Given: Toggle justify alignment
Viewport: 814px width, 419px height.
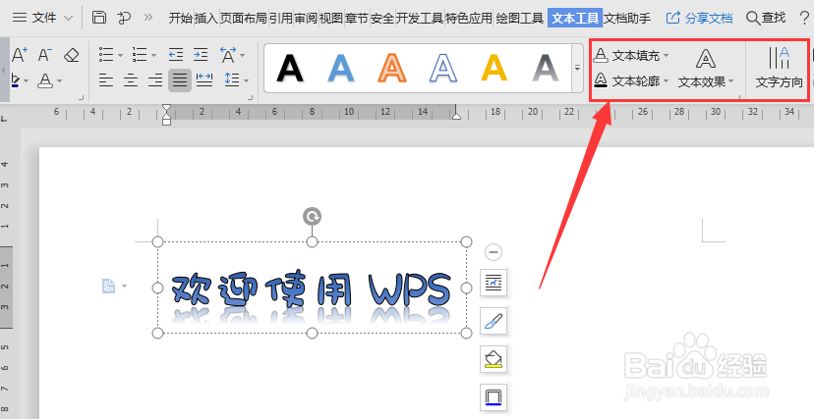Looking at the screenshot, I should pyautogui.click(x=180, y=80).
